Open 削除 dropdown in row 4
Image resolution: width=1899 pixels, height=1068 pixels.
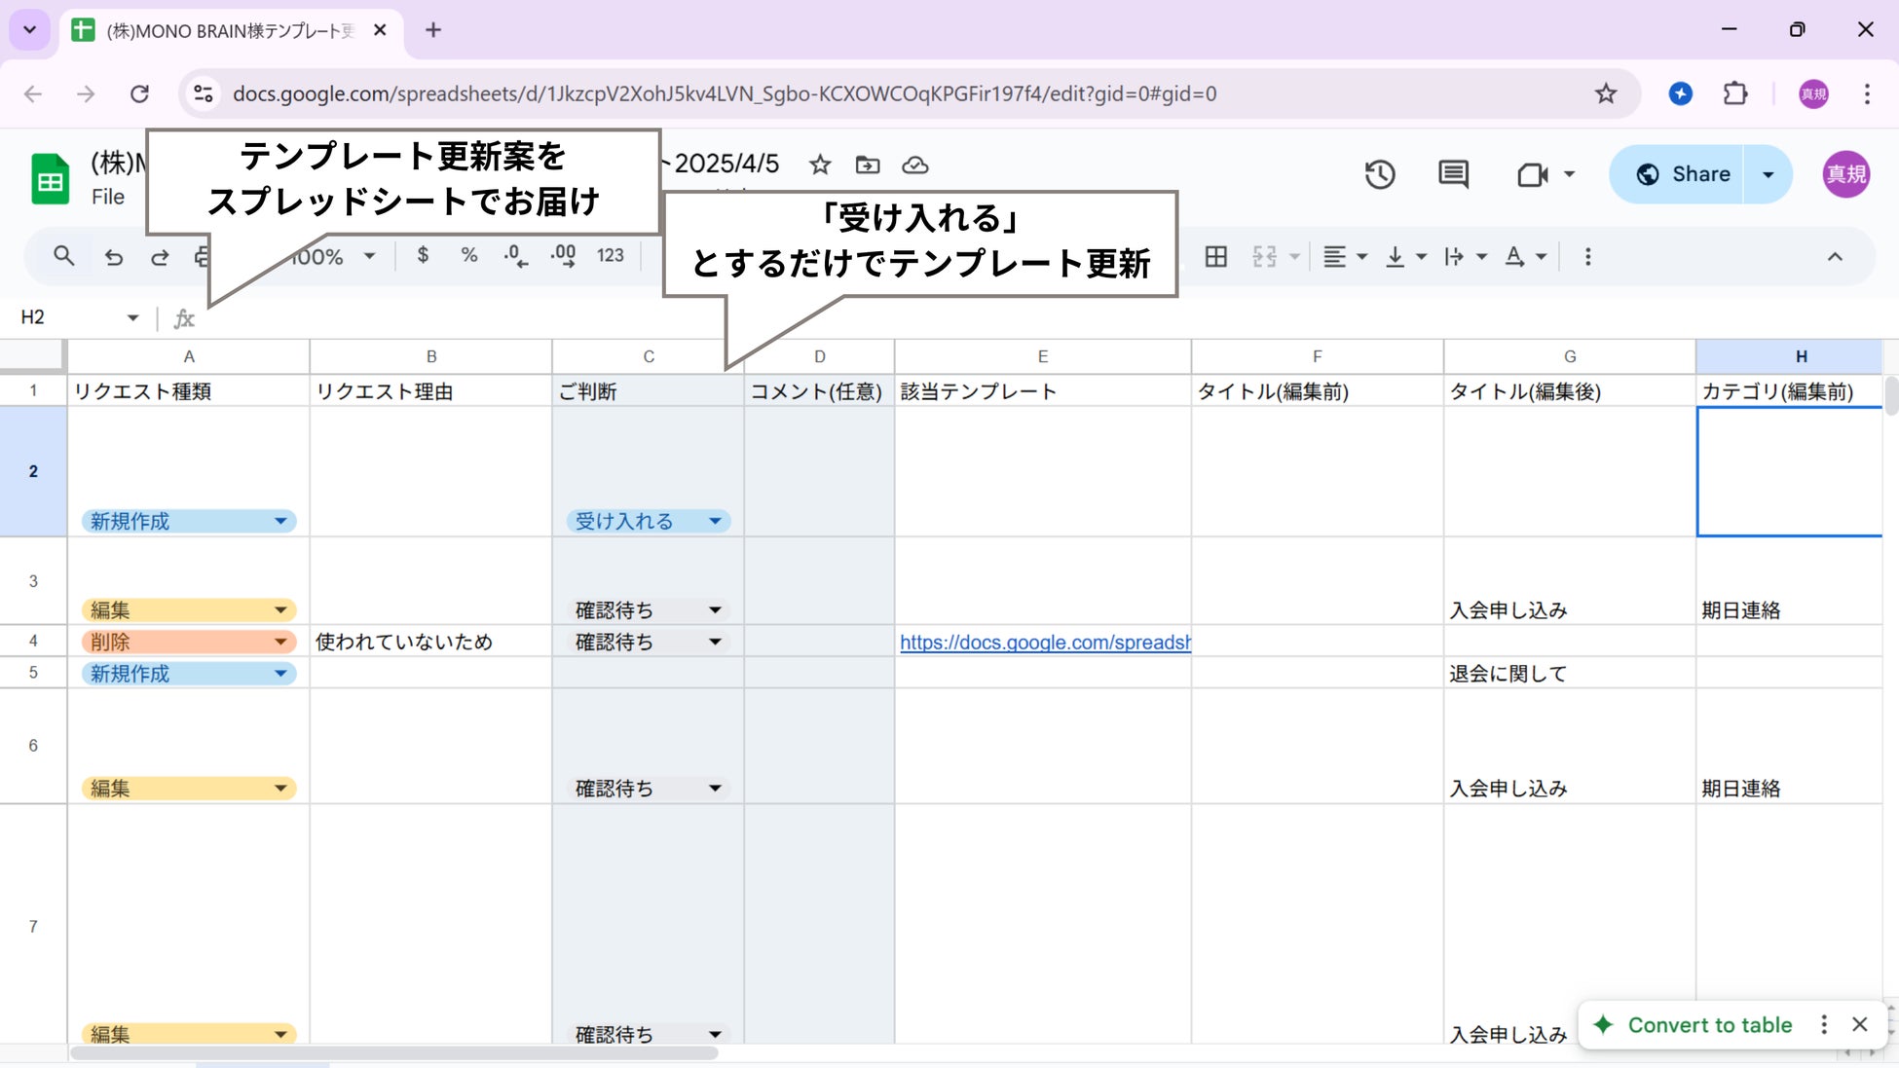280,642
